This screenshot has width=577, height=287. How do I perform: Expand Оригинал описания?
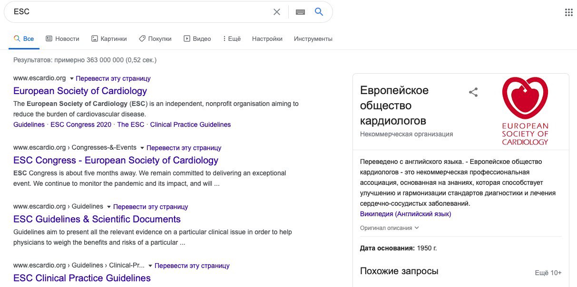click(x=390, y=228)
